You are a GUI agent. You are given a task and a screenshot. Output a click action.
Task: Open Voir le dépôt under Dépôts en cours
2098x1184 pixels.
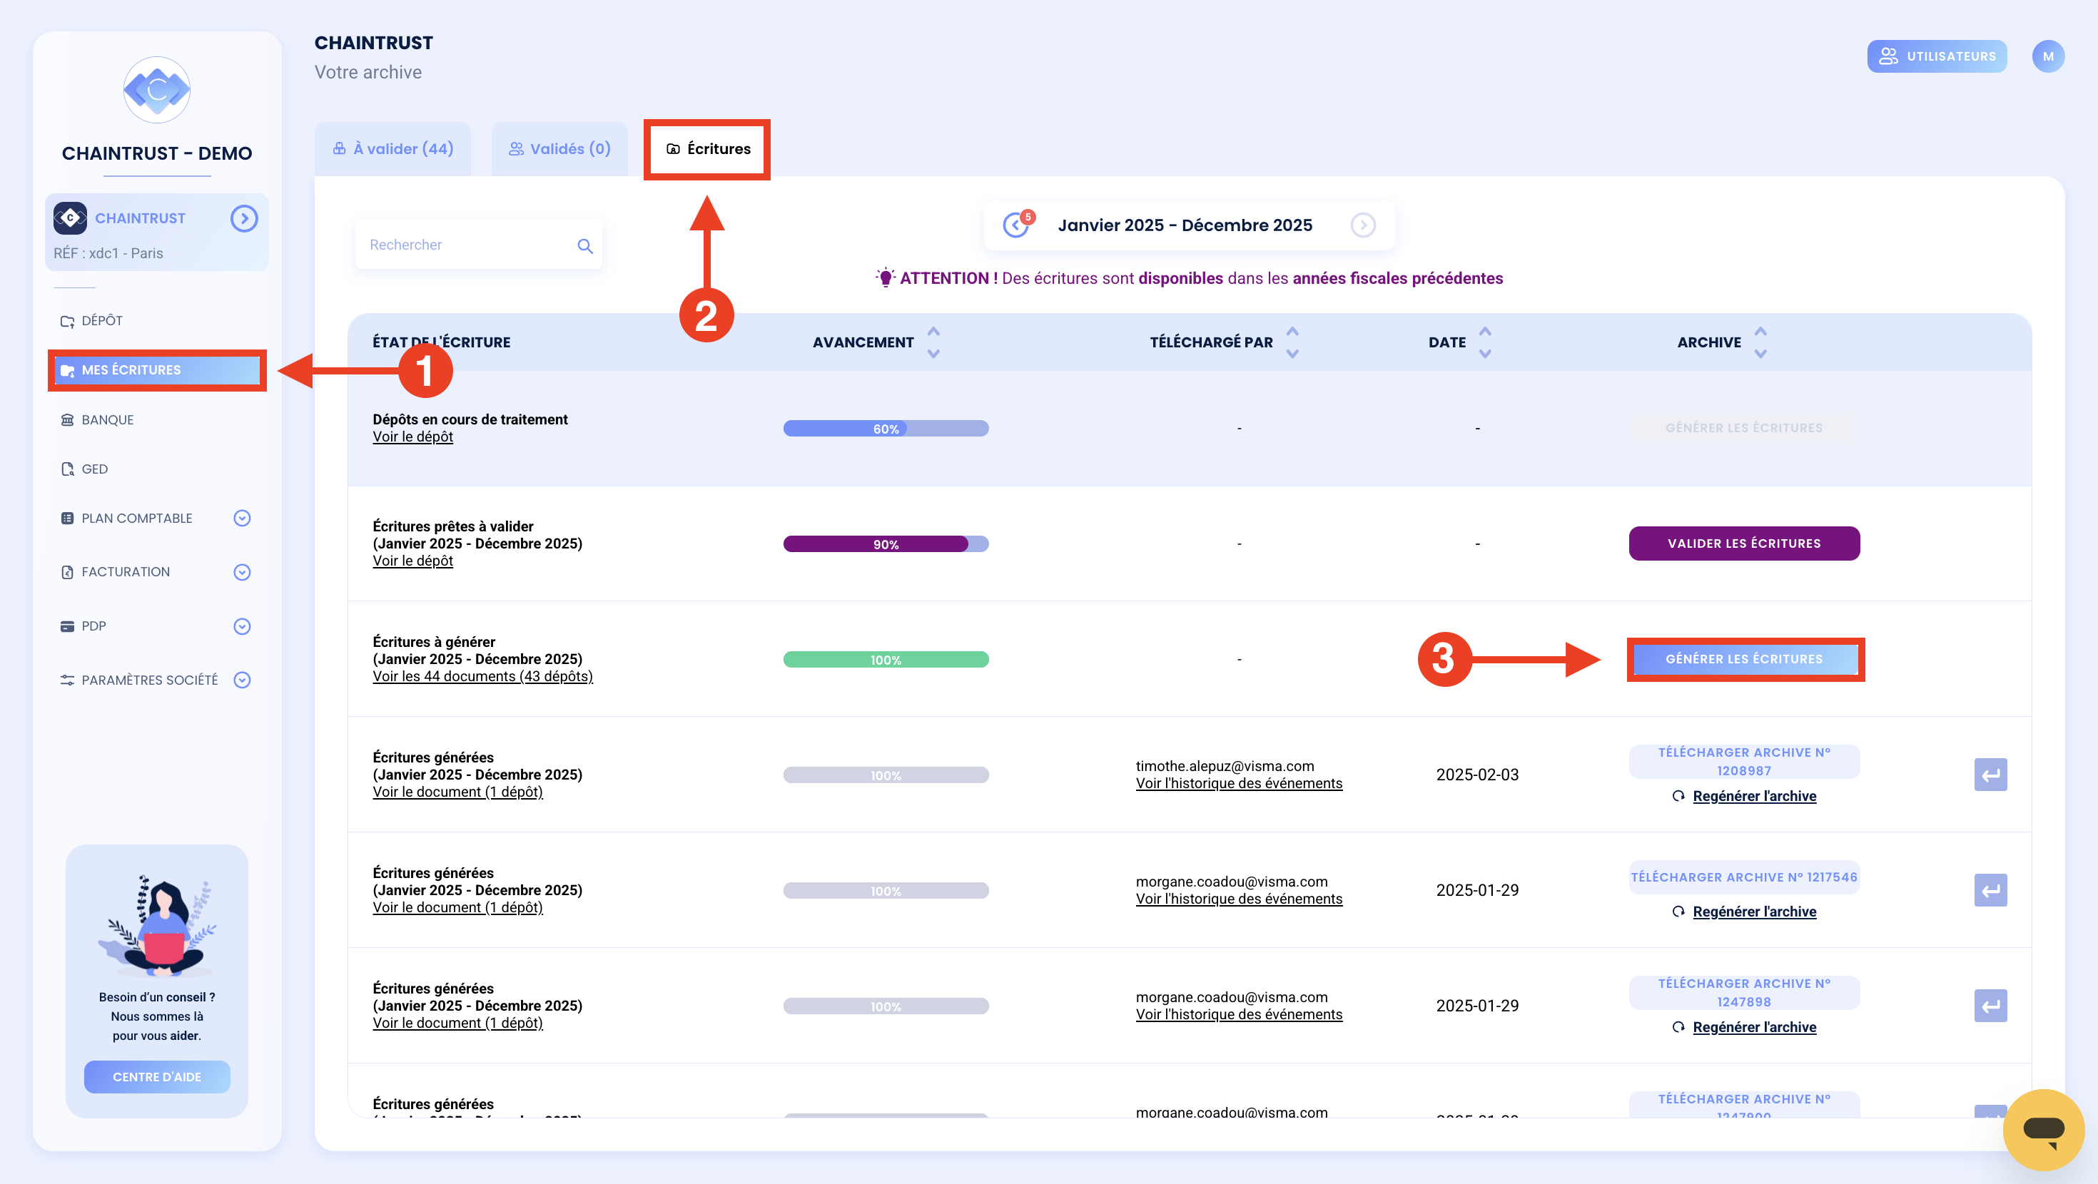413,437
